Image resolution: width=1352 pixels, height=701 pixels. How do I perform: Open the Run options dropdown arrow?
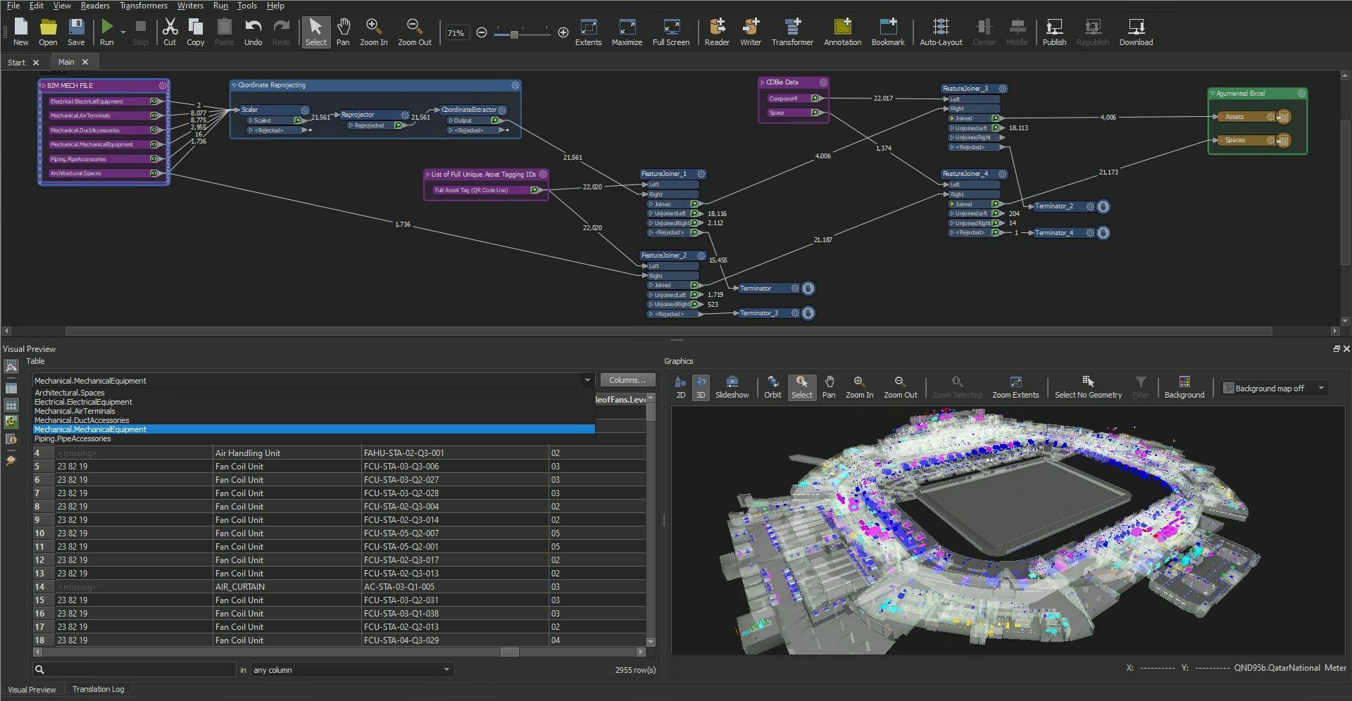point(123,32)
